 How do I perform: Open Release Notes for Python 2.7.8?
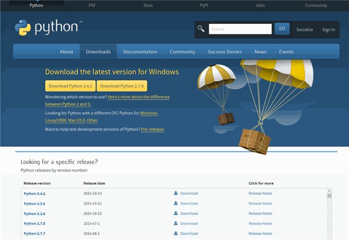[260, 224]
